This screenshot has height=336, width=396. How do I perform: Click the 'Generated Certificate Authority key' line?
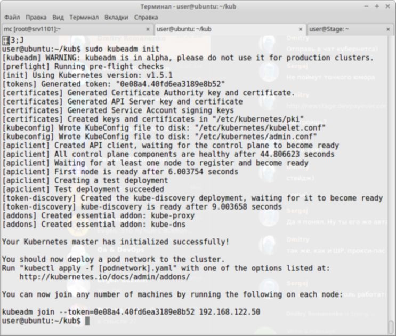click(x=149, y=93)
